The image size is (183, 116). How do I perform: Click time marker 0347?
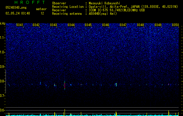tap(123, 25)
